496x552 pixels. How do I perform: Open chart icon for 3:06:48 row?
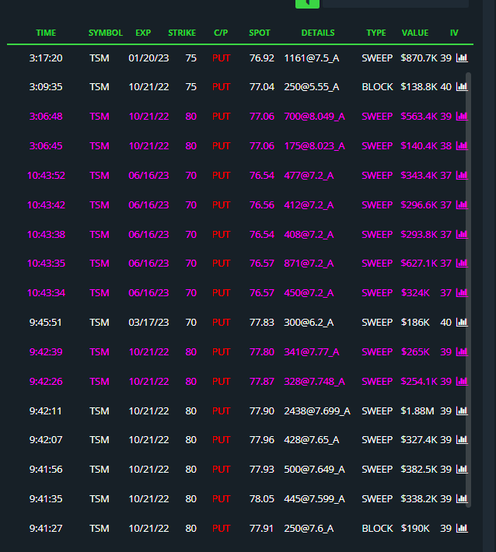[462, 116]
